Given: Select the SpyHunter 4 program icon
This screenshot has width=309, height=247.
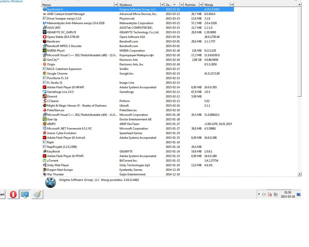Looking at the screenshot, I should [x=45, y=10].
